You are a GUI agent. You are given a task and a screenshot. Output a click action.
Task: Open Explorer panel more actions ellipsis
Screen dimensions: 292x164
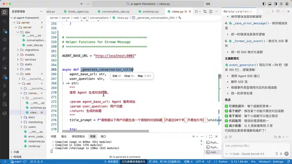tap(41, 11)
